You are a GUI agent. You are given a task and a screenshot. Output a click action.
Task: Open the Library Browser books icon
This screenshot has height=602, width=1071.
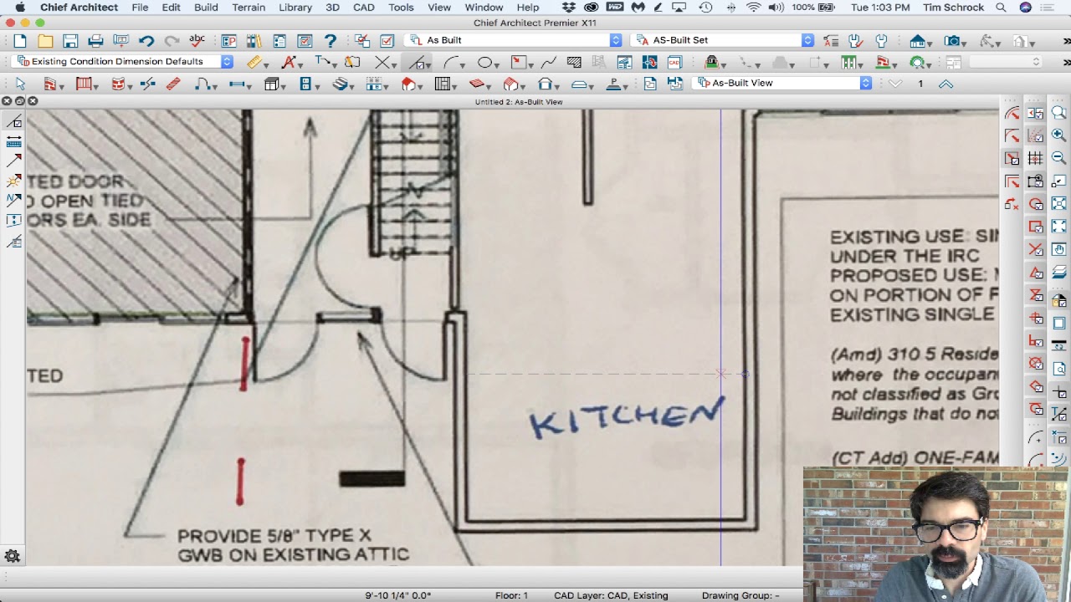(x=254, y=40)
